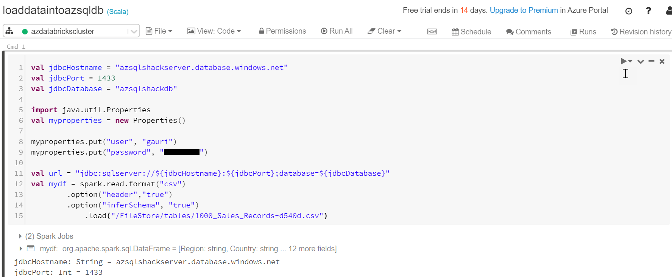Click the keyboard shortcuts icon
This screenshot has height=277, width=672.
(432, 32)
